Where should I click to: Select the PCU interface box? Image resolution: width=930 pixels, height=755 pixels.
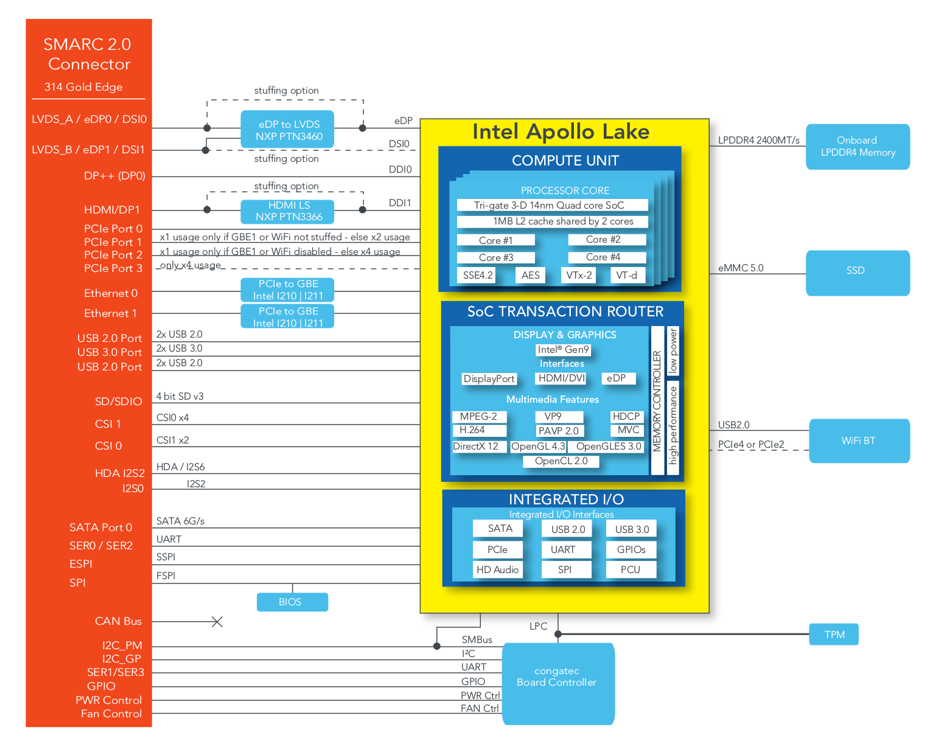point(632,570)
